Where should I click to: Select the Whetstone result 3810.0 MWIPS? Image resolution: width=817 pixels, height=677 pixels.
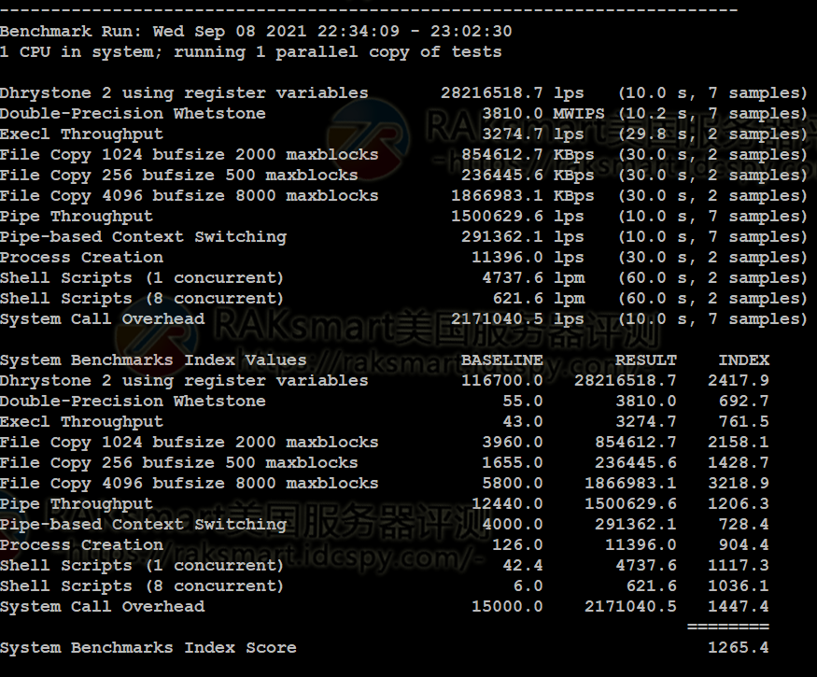(x=543, y=114)
